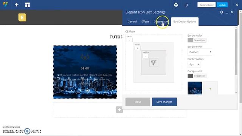Click the Visual Composer logo icon
The height and width of the screenshot is (136, 242).
[x=5, y=5]
